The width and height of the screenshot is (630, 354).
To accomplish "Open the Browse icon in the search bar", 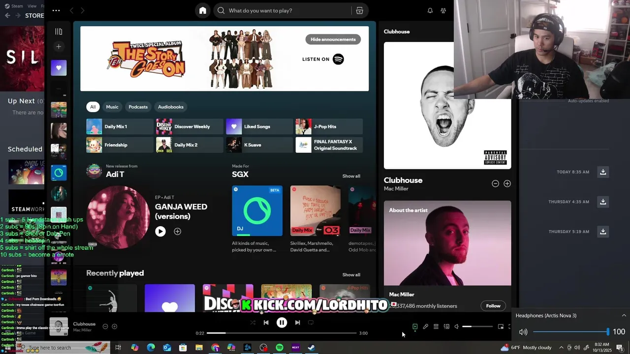I will pyautogui.click(x=360, y=10).
